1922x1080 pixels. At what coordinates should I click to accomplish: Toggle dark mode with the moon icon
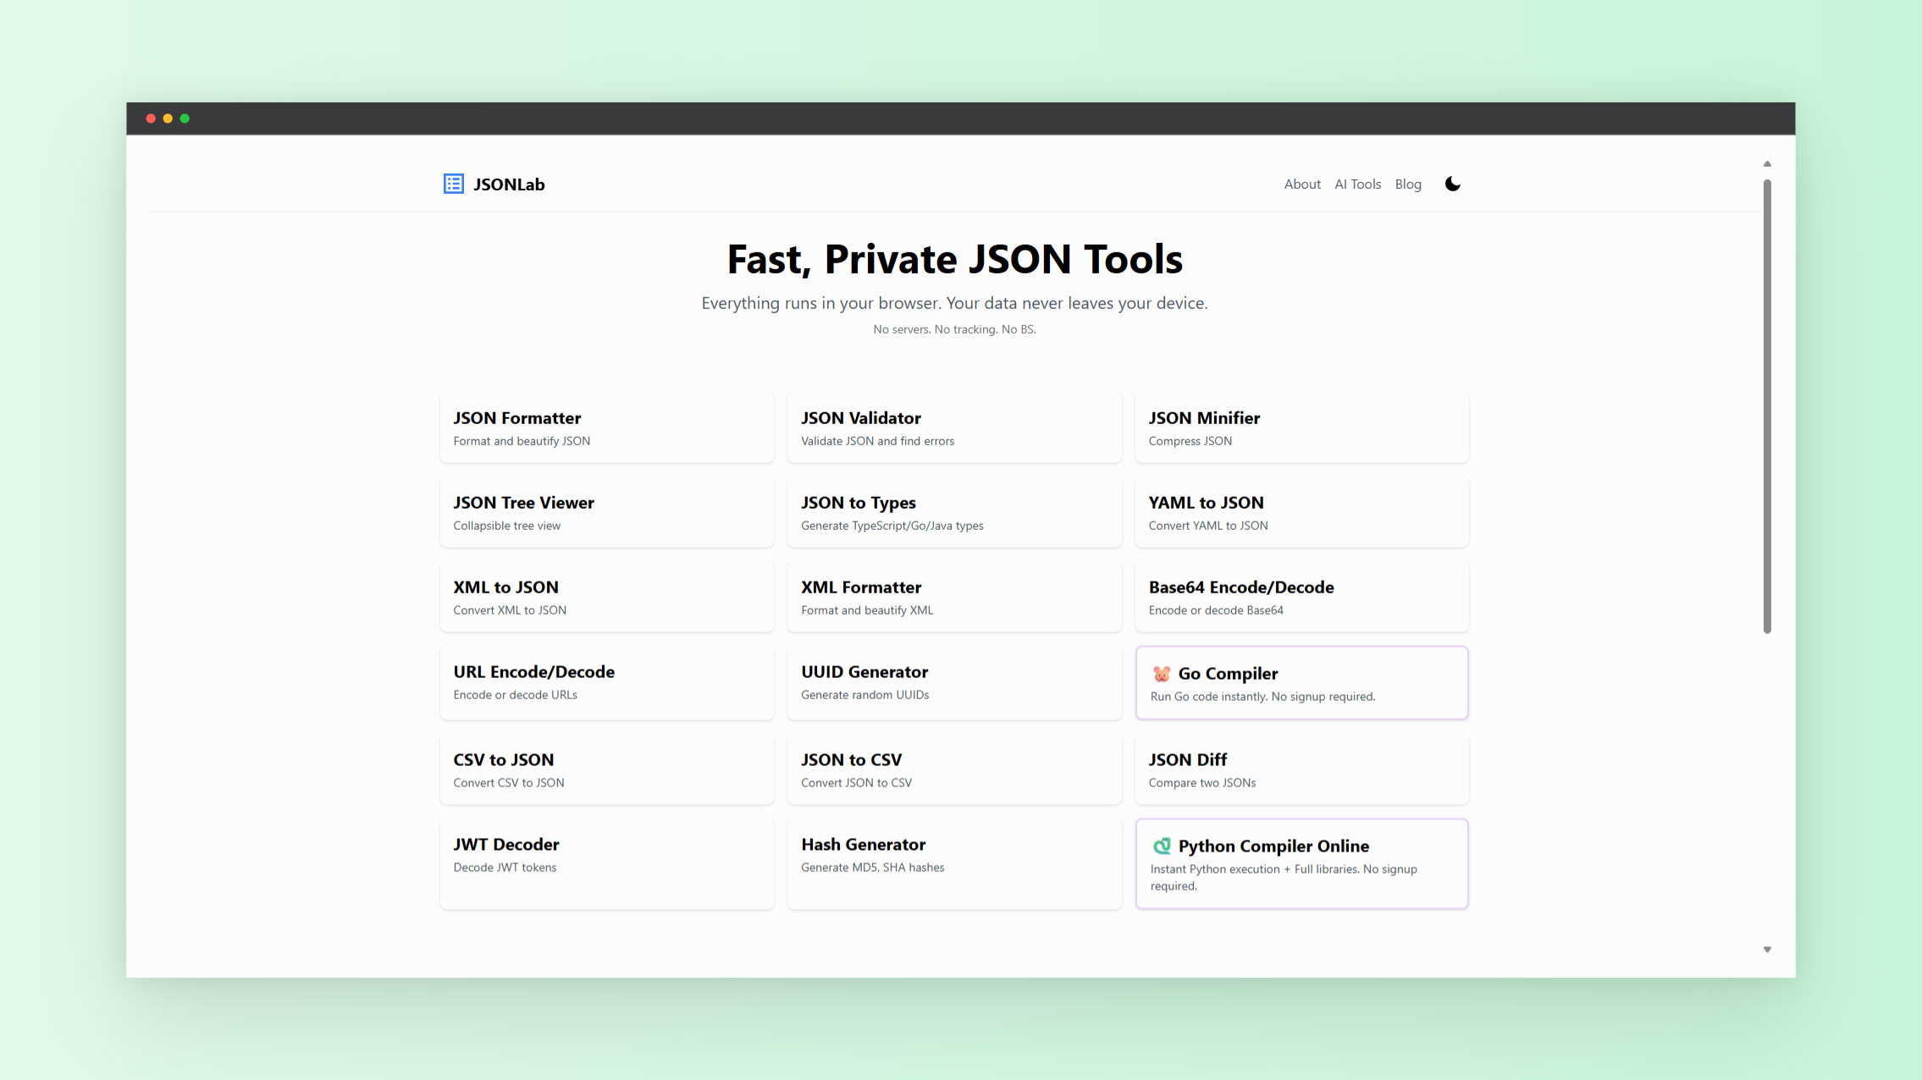pyautogui.click(x=1453, y=184)
